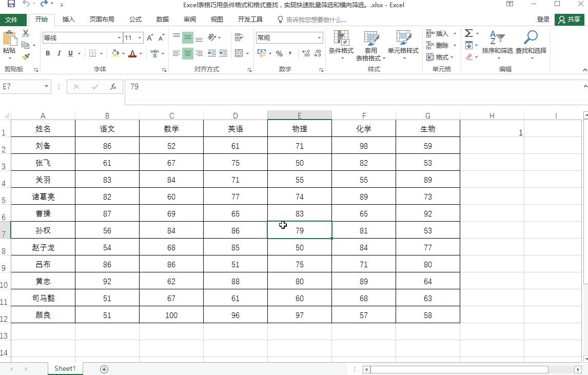Switch to the 公式 ribbon tab
Image resolution: width=588 pixels, height=375 pixels.
coord(135,19)
